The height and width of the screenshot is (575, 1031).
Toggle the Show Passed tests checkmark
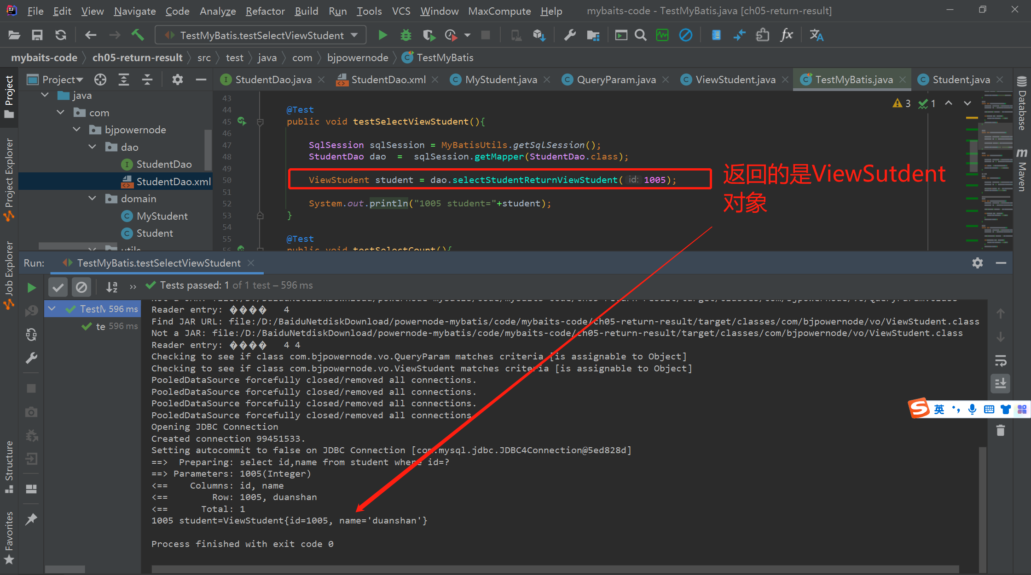tap(58, 287)
